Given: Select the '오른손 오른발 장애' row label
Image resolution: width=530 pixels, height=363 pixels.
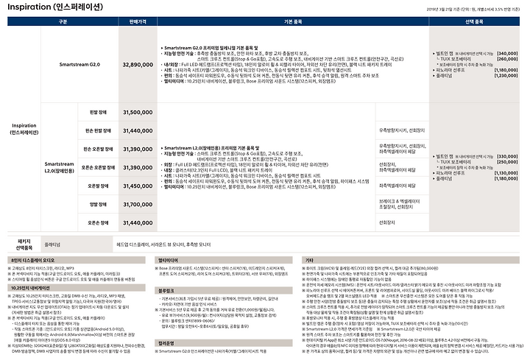Looking at the screenshot, I should tap(98, 168).
